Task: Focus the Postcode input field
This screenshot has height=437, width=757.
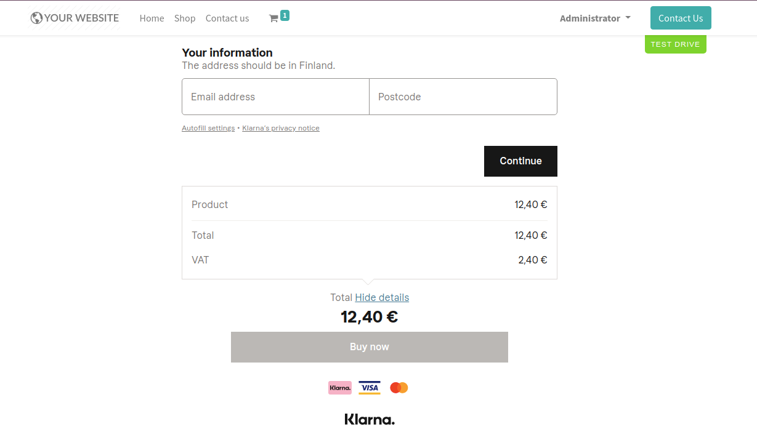Action: [463, 97]
